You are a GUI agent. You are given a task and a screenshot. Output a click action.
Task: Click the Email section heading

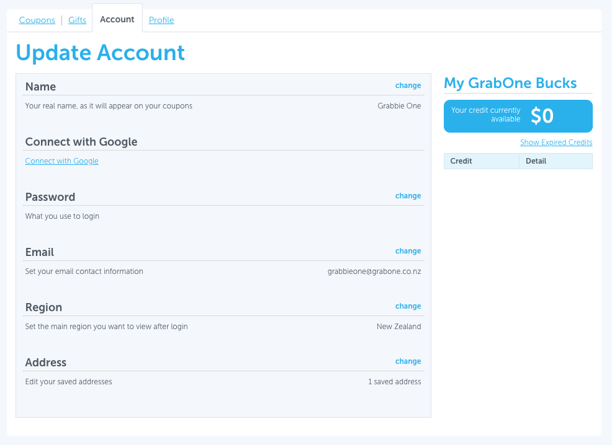click(40, 252)
